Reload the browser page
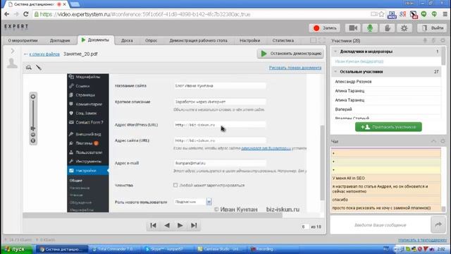 point(25,14)
